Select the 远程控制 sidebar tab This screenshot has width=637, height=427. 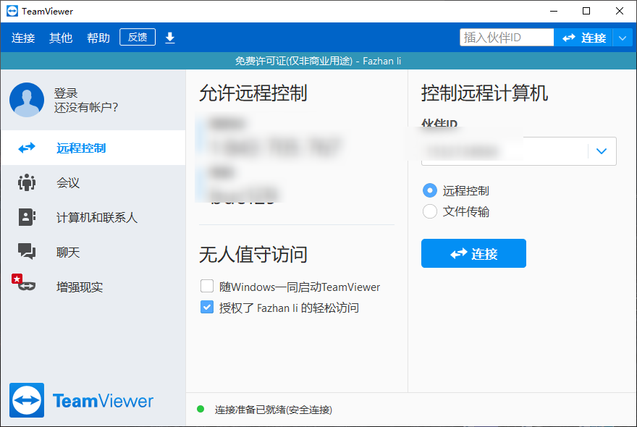tap(93, 148)
